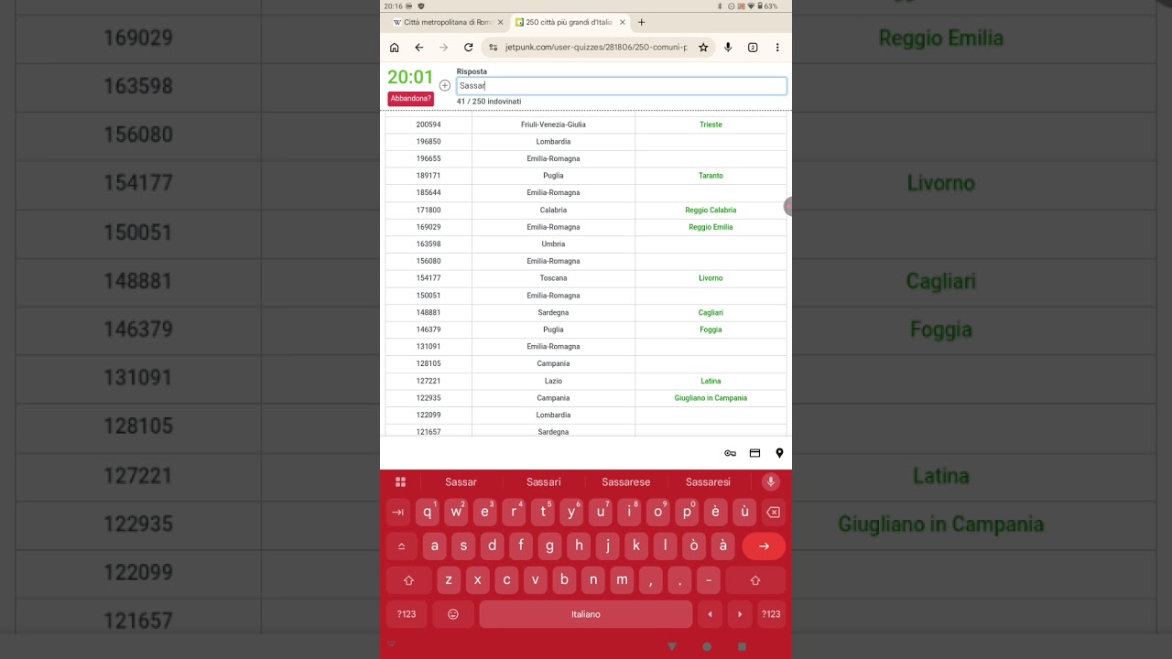
Task: Choose suggestion Sassar
Action: coord(461,482)
